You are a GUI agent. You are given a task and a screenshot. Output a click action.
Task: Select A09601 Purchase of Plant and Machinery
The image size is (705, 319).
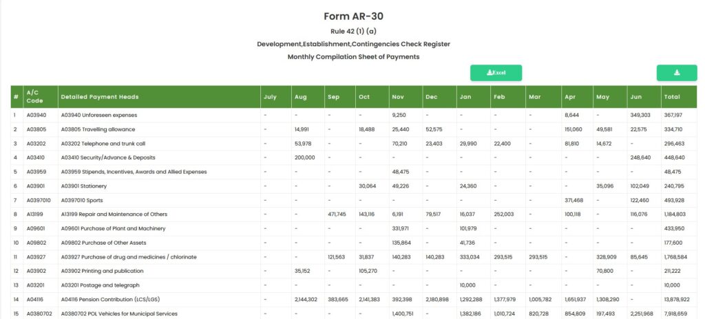114,229
